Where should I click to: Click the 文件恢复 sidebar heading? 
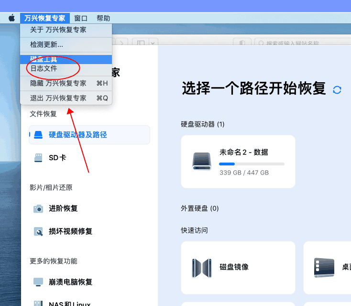pos(43,114)
